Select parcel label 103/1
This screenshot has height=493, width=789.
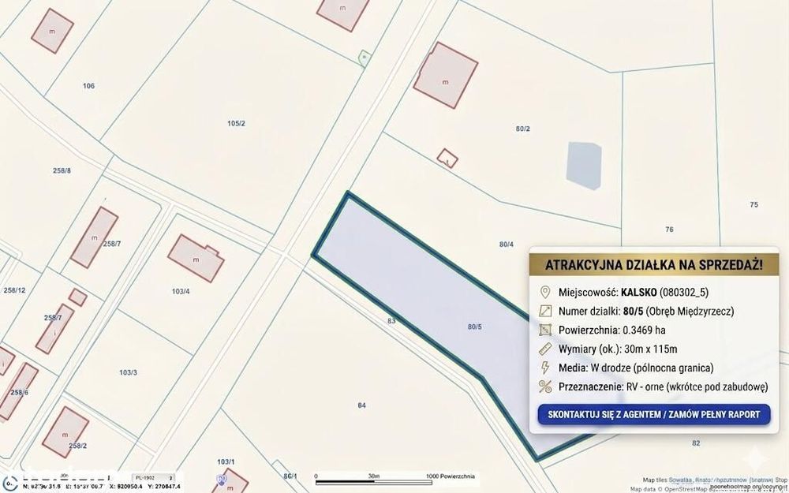(226, 461)
